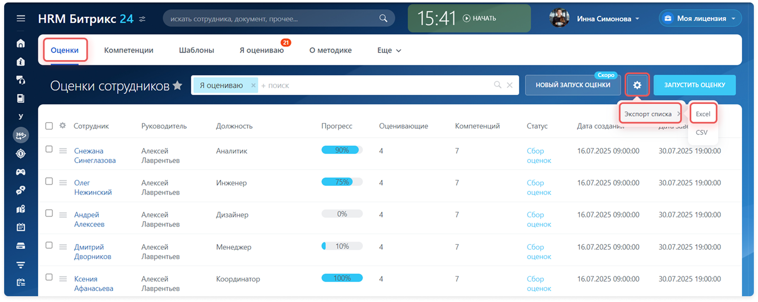758x302 pixels.
Task: Click the gear settings button near filter
Action: 637,85
